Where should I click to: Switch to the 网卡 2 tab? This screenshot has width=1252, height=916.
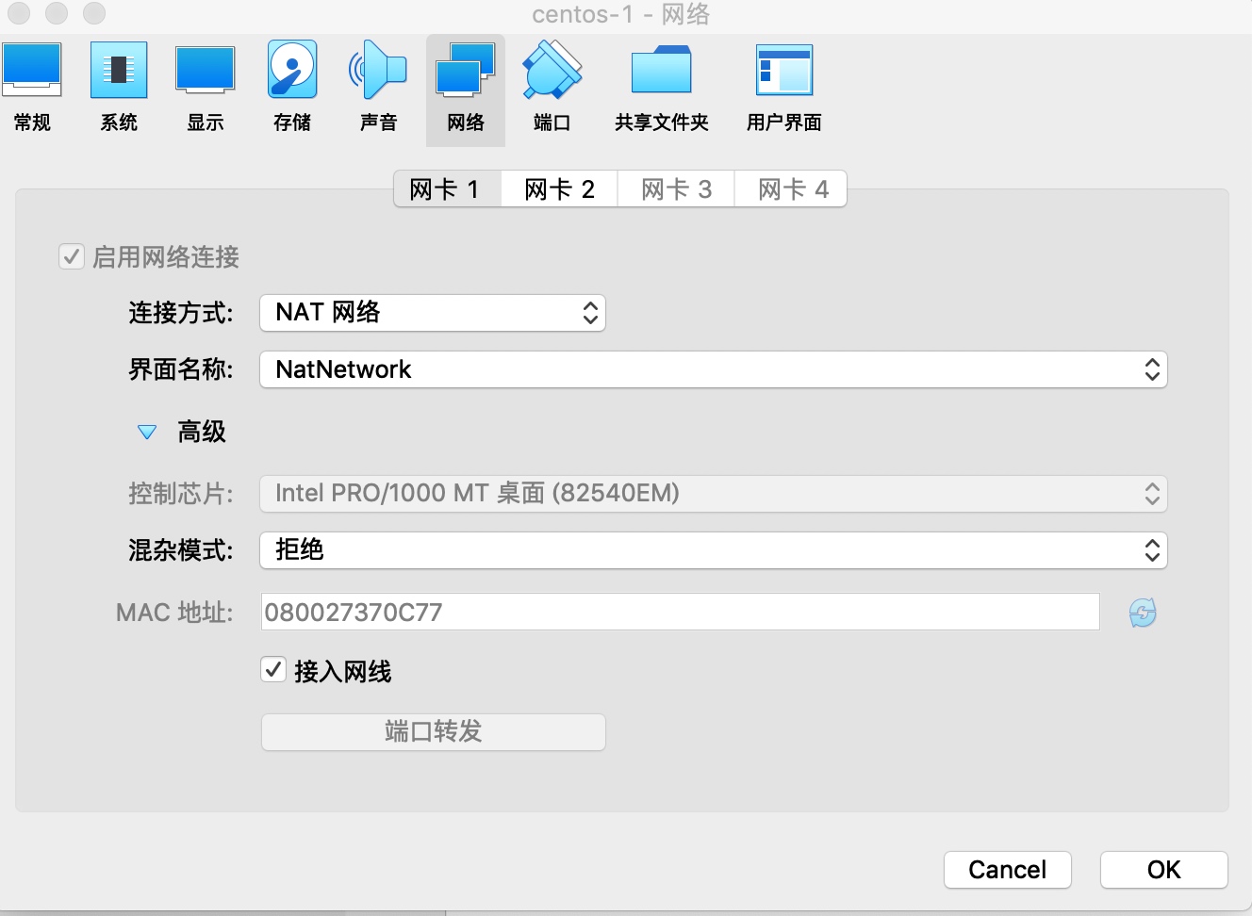point(559,189)
